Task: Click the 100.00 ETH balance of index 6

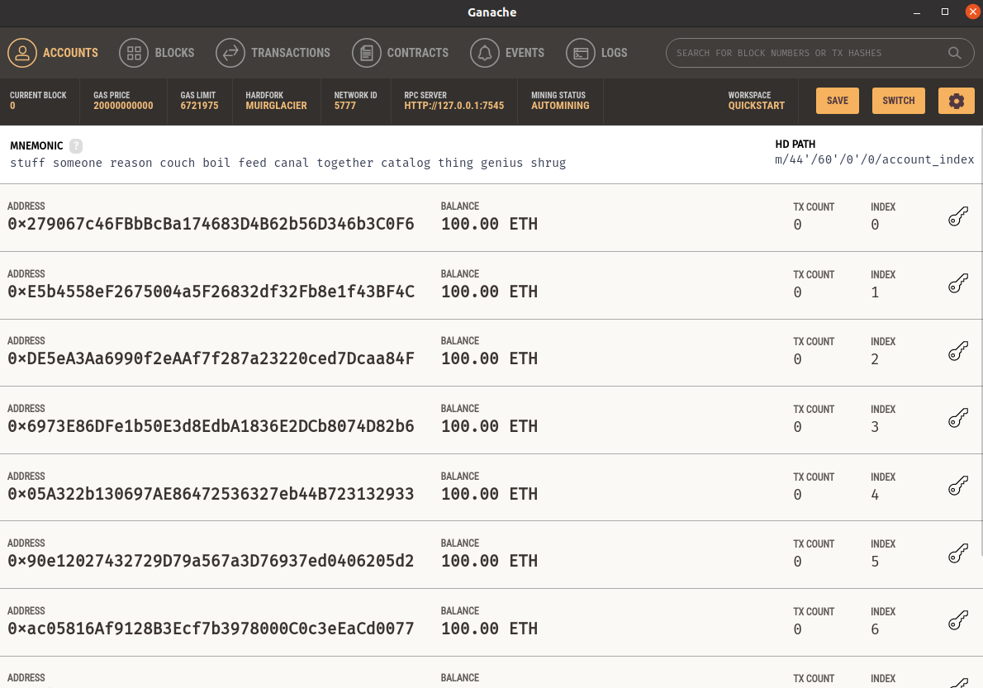Action: [489, 629]
